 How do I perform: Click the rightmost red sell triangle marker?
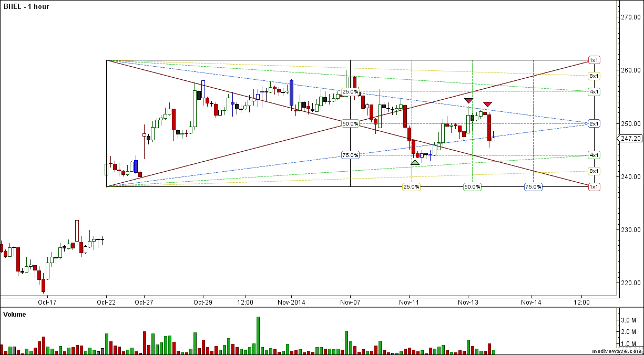pyautogui.click(x=487, y=104)
